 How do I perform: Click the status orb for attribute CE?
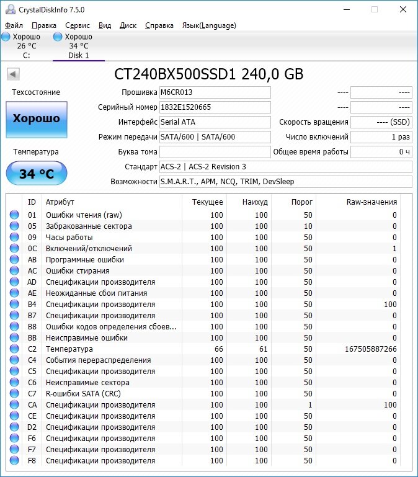(x=14, y=416)
